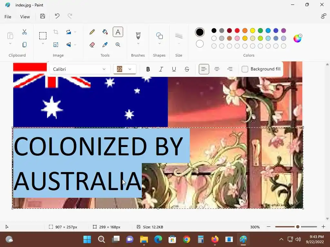Click the Cut scissors icon
330x247 pixels.
24,32
